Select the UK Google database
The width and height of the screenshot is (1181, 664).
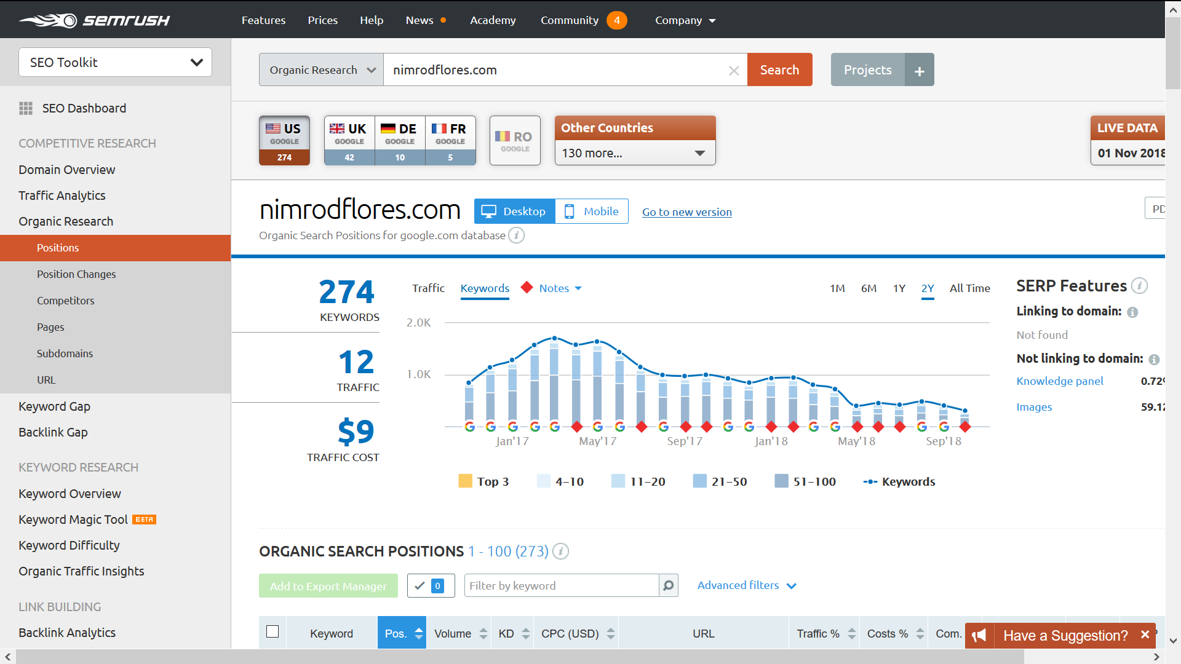click(x=349, y=141)
